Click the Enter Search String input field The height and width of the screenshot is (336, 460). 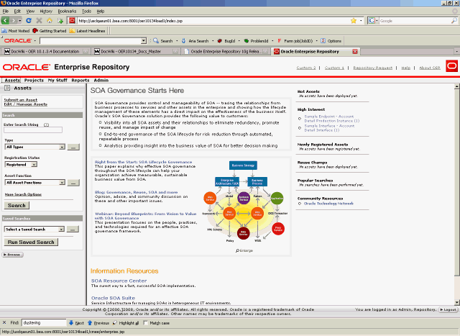(x=33, y=130)
